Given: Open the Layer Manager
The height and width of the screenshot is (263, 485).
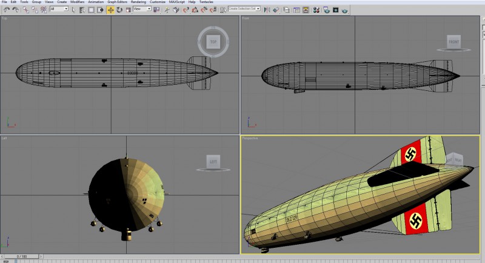Looking at the screenshot, I should [287, 10].
